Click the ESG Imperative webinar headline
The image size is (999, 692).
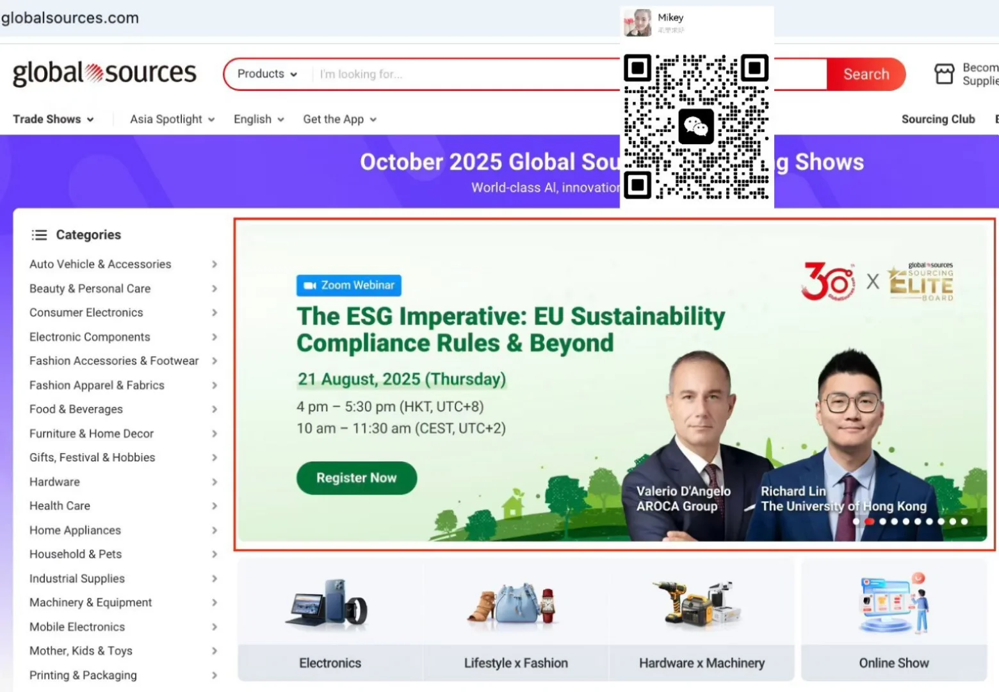(510, 329)
